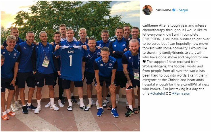Click the bearded man's hanging accreditation pass
Image resolution: width=212 pixels, height=132 pixels.
[x=136, y=74]
